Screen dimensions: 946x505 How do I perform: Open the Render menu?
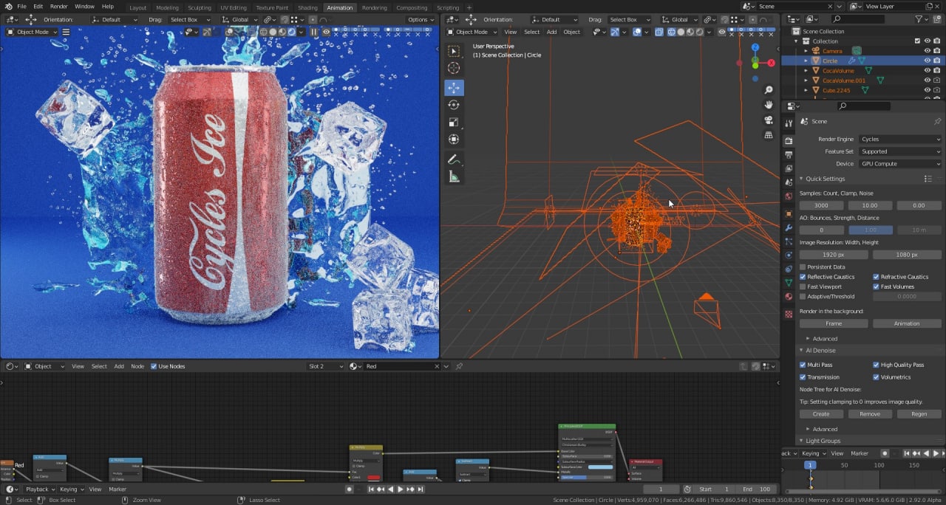click(x=59, y=7)
